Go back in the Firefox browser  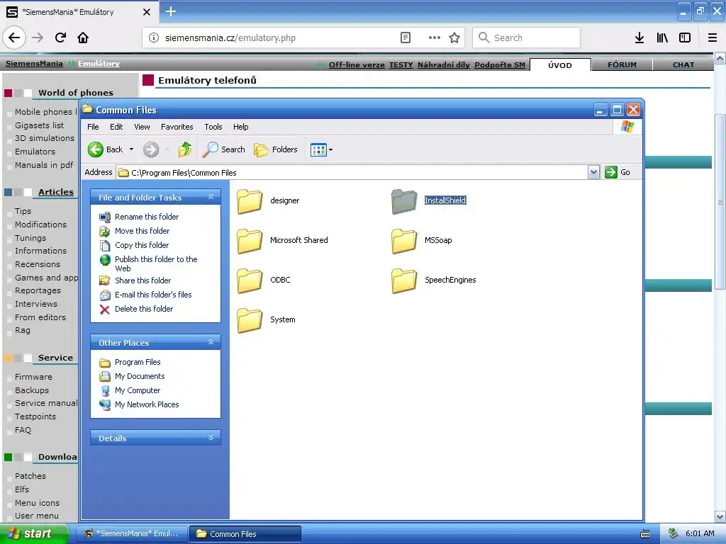[14, 38]
